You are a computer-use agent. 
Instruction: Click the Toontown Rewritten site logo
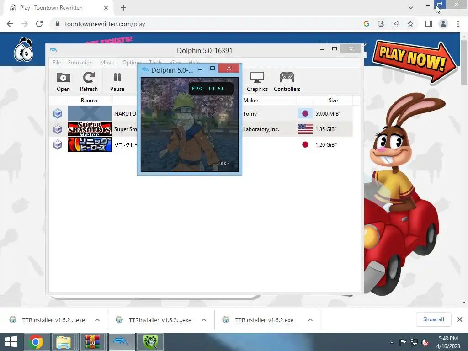click(x=23, y=49)
